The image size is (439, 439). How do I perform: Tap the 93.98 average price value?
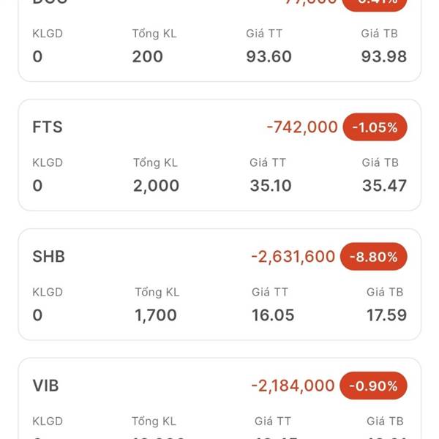(x=383, y=56)
